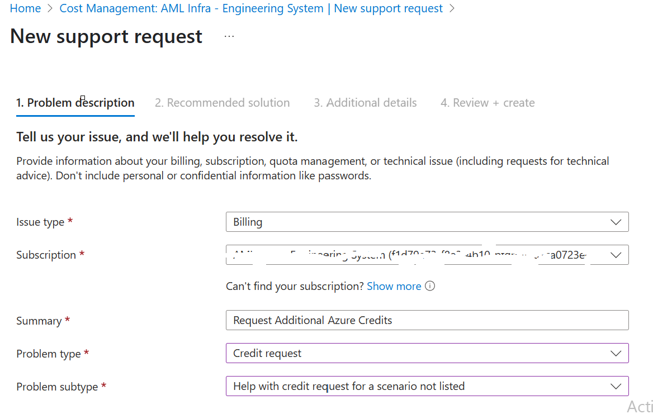This screenshot has width=653, height=419.
Task: Open the ellipsis menu beside New support request
Action: pos(229,37)
